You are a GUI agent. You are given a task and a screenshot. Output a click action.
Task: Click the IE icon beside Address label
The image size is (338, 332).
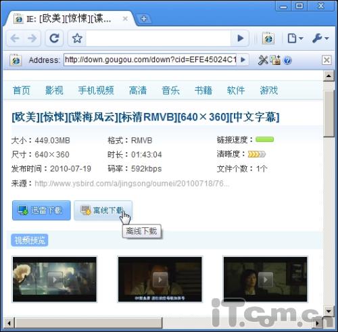point(16,60)
